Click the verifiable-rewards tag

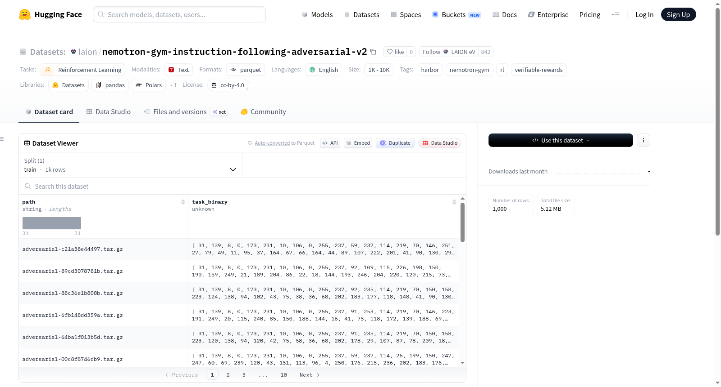pos(538,70)
